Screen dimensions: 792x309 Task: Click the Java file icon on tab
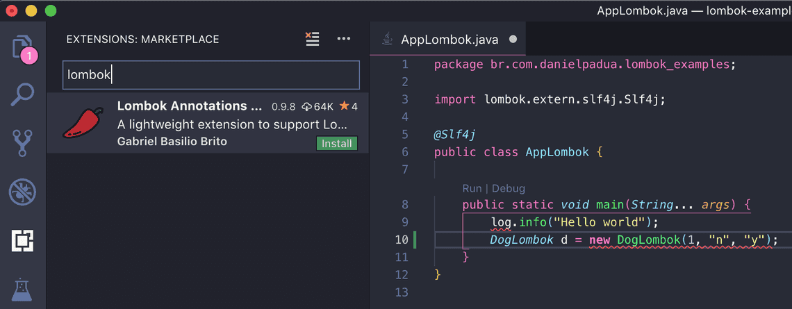point(388,40)
